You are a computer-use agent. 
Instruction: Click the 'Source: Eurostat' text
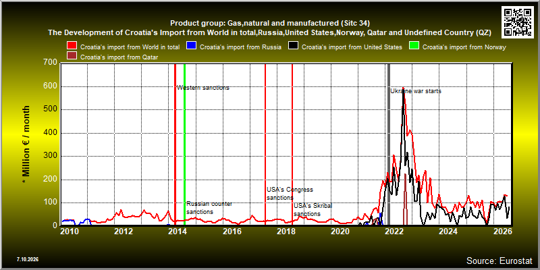[x=499, y=261]
